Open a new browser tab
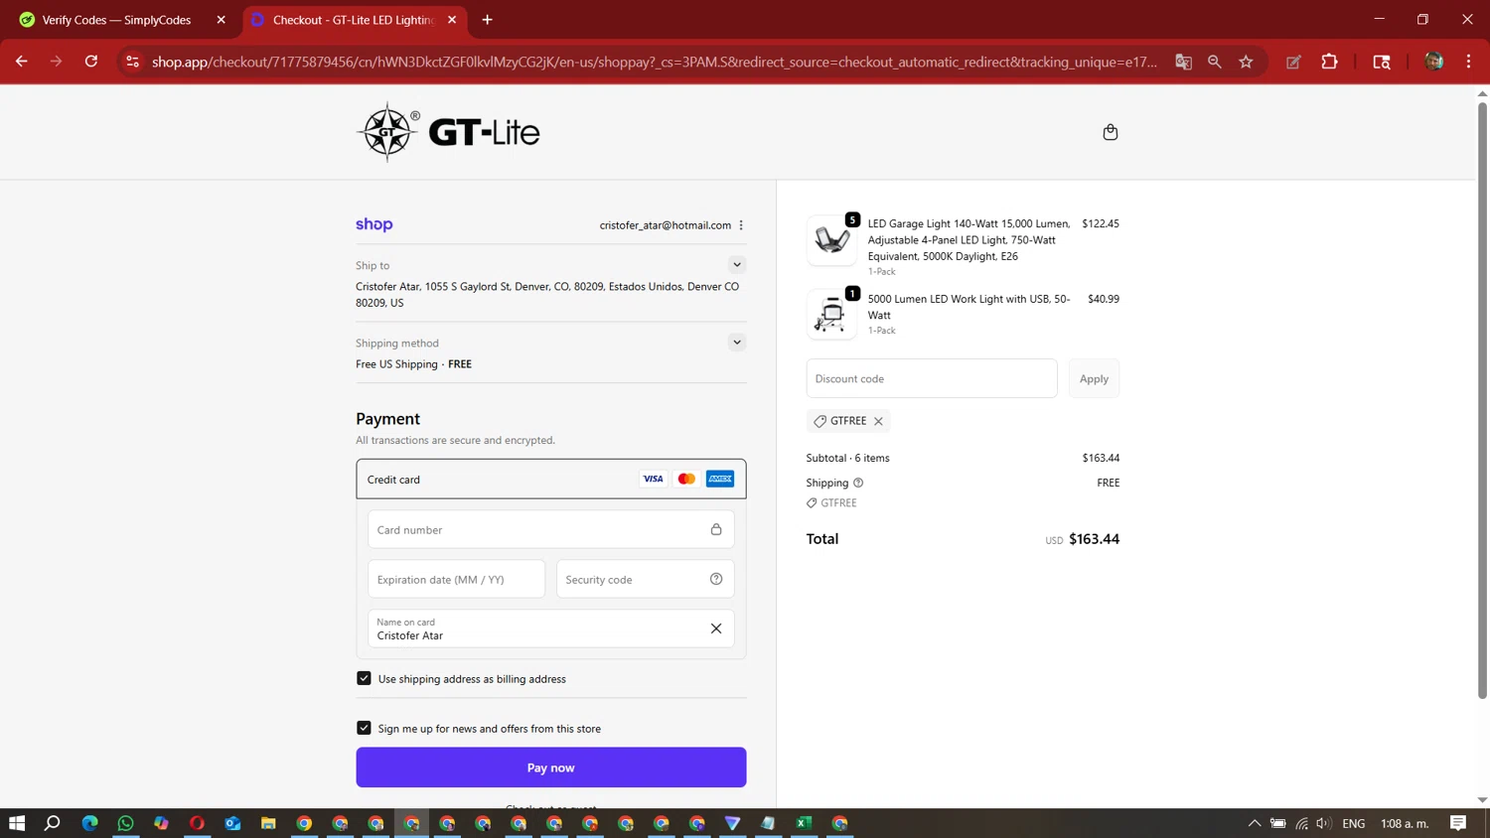 pyautogui.click(x=487, y=20)
